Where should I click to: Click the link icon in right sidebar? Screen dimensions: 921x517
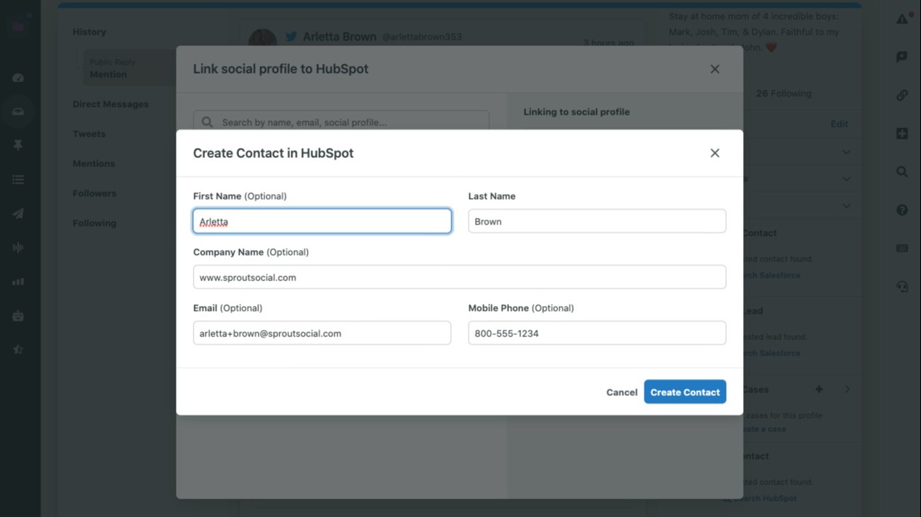pos(902,95)
